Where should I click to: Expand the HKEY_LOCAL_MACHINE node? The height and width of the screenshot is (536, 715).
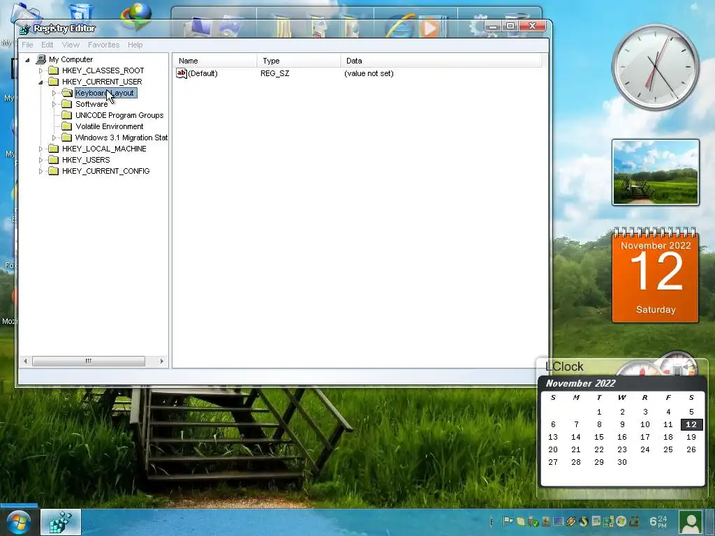pos(40,149)
